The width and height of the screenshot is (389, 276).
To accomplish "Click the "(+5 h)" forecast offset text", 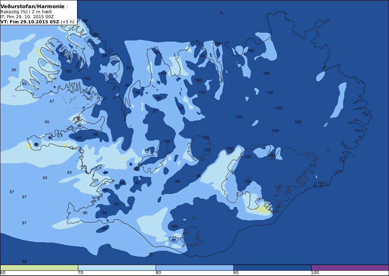I will [x=67, y=21].
